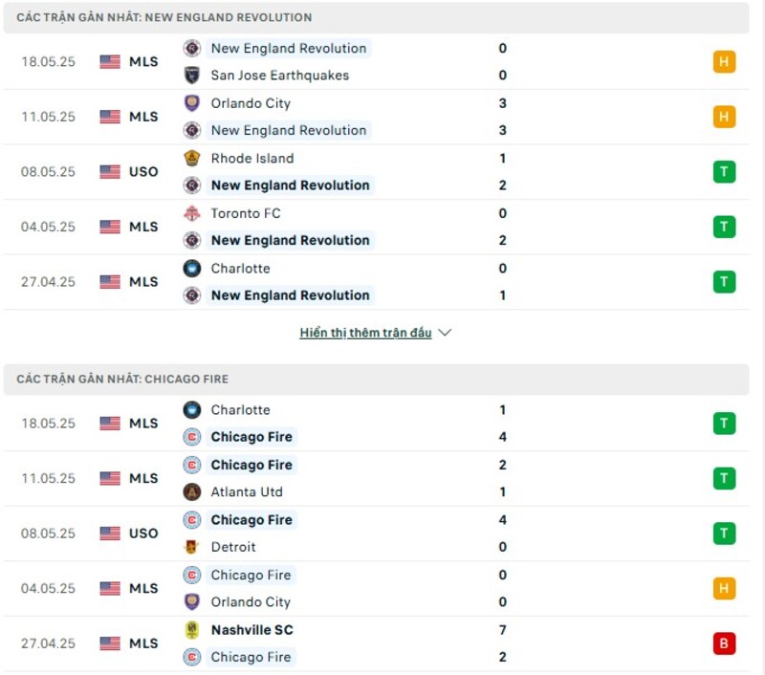
Task: Select the New England Revolution crest logo
Action: point(190,49)
